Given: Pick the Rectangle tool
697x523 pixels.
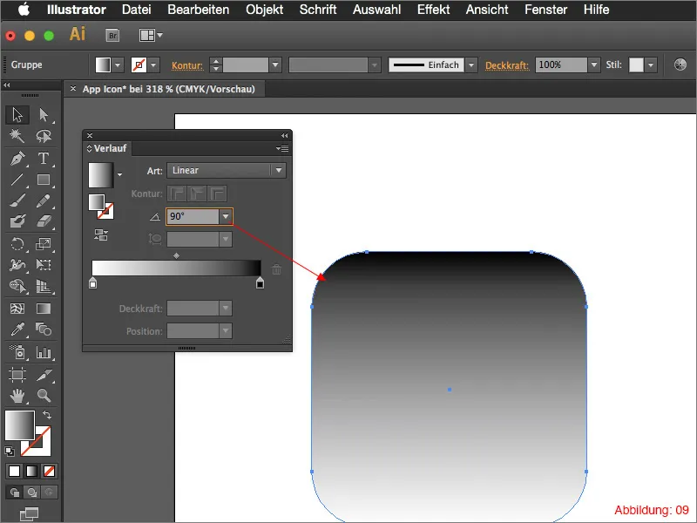Looking at the screenshot, I should (43, 180).
